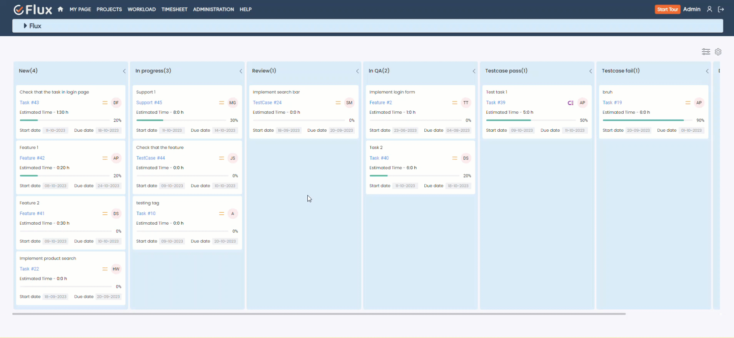Click the progress bar on Task #19

(x=647, y=120)
